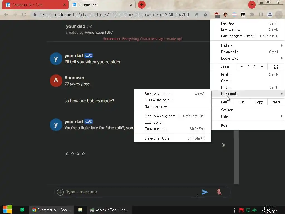Screen dimensions: 285x214
Task: Click the Anonuser red avatar
Action: 56,81
